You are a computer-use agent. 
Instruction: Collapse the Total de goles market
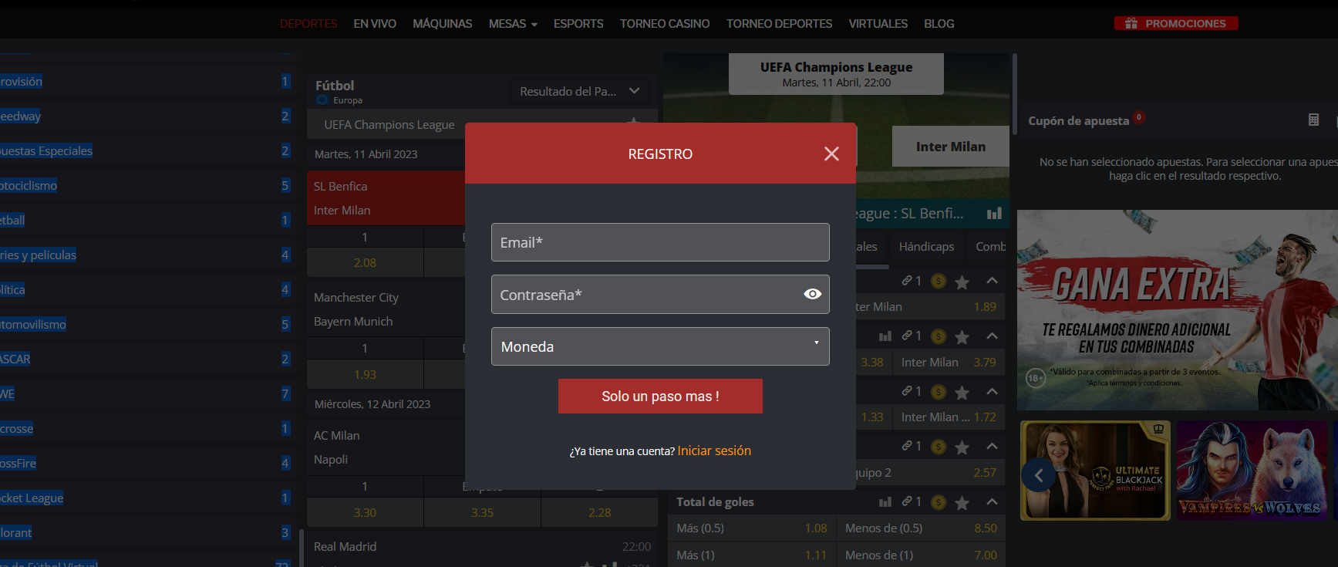pyautogui.click(x=992, y=502)
